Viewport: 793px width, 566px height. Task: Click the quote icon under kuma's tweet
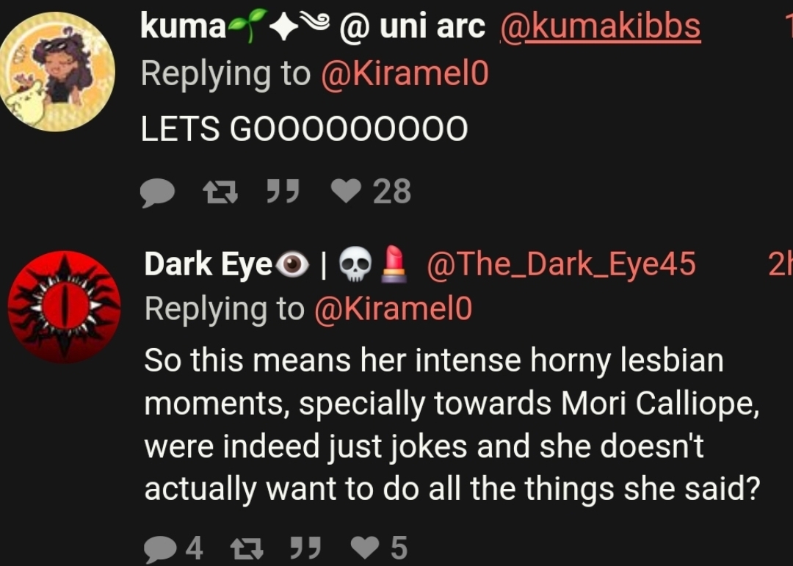tap(283, 192)
